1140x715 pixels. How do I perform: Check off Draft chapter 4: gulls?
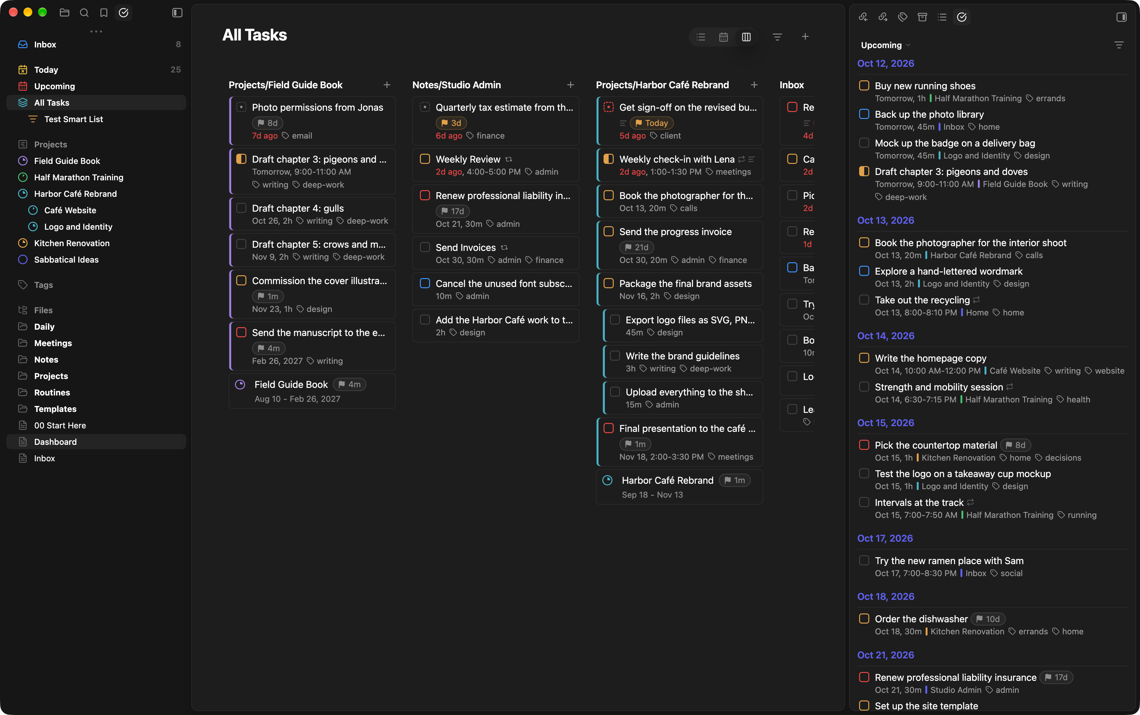241,208
